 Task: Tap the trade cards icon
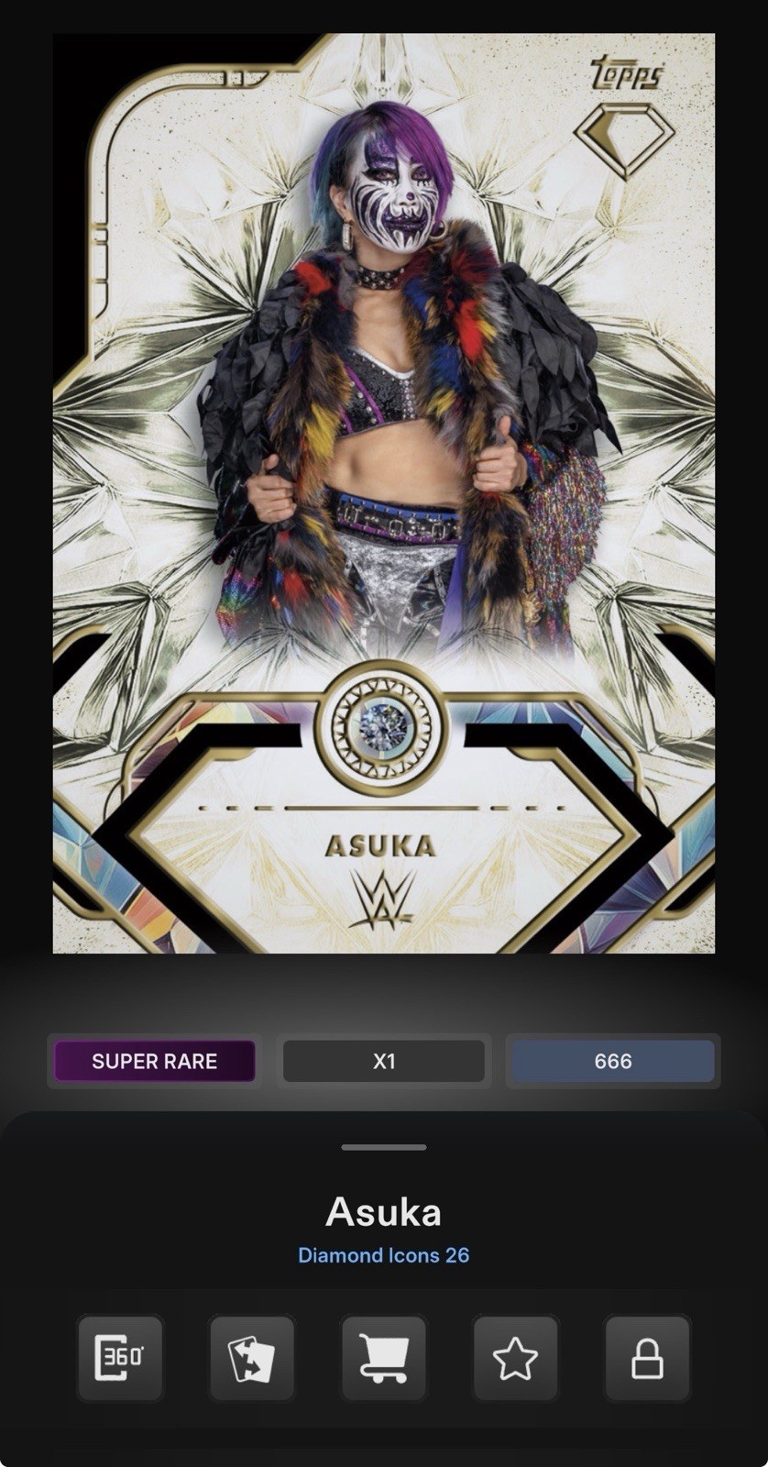click(252, 1358)
